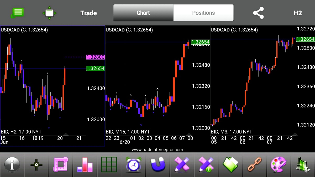Click the grey triangle marker on M3 chart time axis
Screen dimensions: 315x177
[295, 134]
